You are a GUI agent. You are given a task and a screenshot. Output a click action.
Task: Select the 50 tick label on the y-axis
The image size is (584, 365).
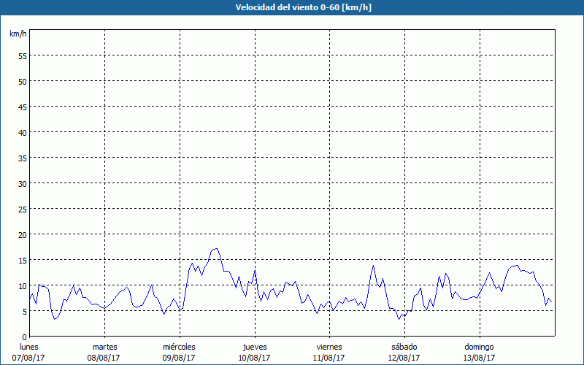22,81
